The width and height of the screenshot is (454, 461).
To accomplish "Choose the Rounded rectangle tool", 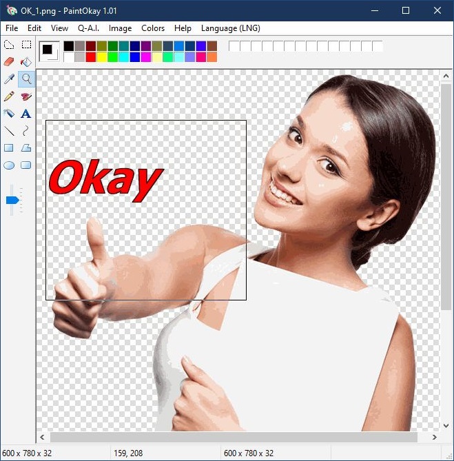I will click(x=26, y=165).
